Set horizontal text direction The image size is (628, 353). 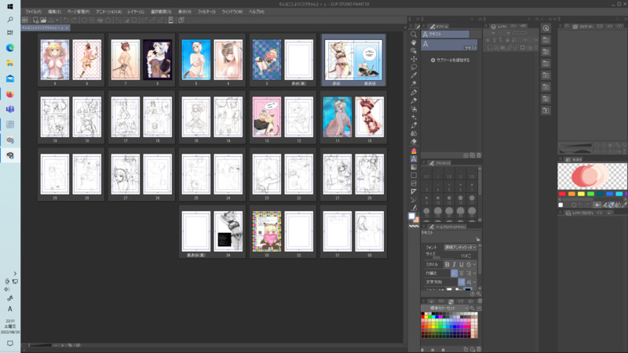point(462,282)
